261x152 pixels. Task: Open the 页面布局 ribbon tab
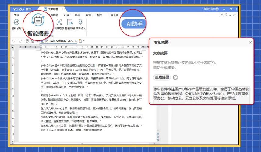(x=53, y=15)
